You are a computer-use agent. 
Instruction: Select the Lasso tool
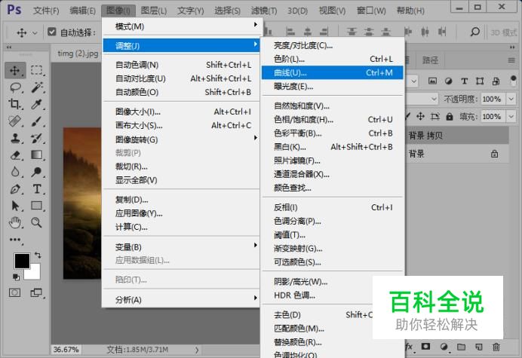pos(15,87)
